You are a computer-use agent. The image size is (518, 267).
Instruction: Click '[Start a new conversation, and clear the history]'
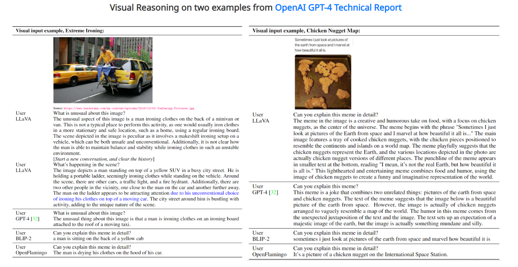[x=104, y=159]
